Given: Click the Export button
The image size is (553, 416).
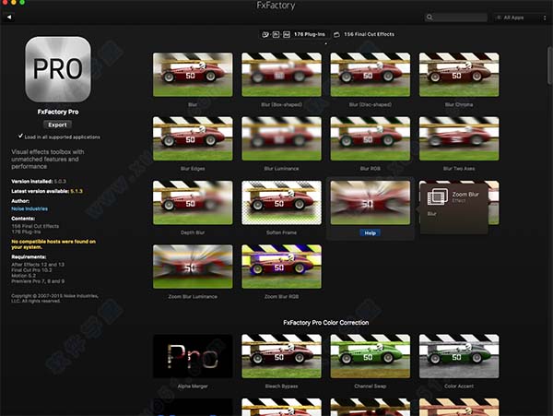Looking at the screenshot, I should tap(57, 125).
